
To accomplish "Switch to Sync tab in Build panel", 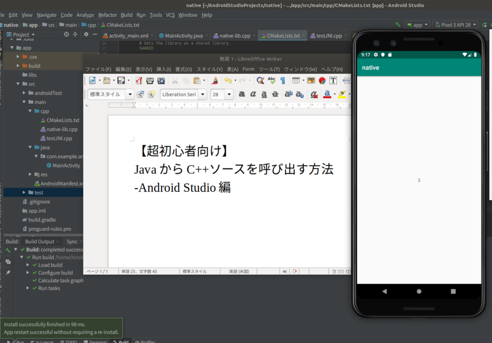I will 72,242.
